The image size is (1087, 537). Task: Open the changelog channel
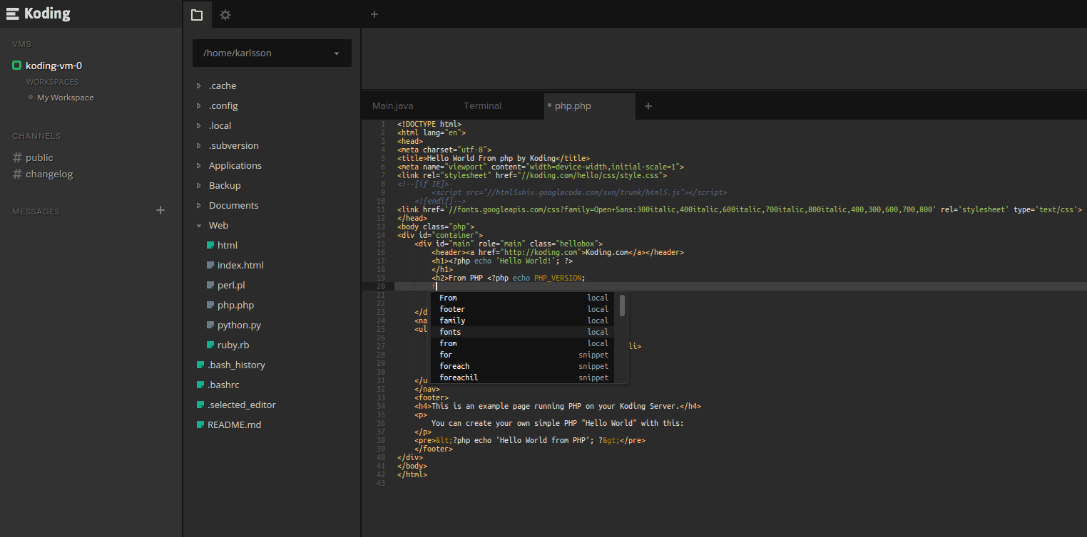(49, 174)
